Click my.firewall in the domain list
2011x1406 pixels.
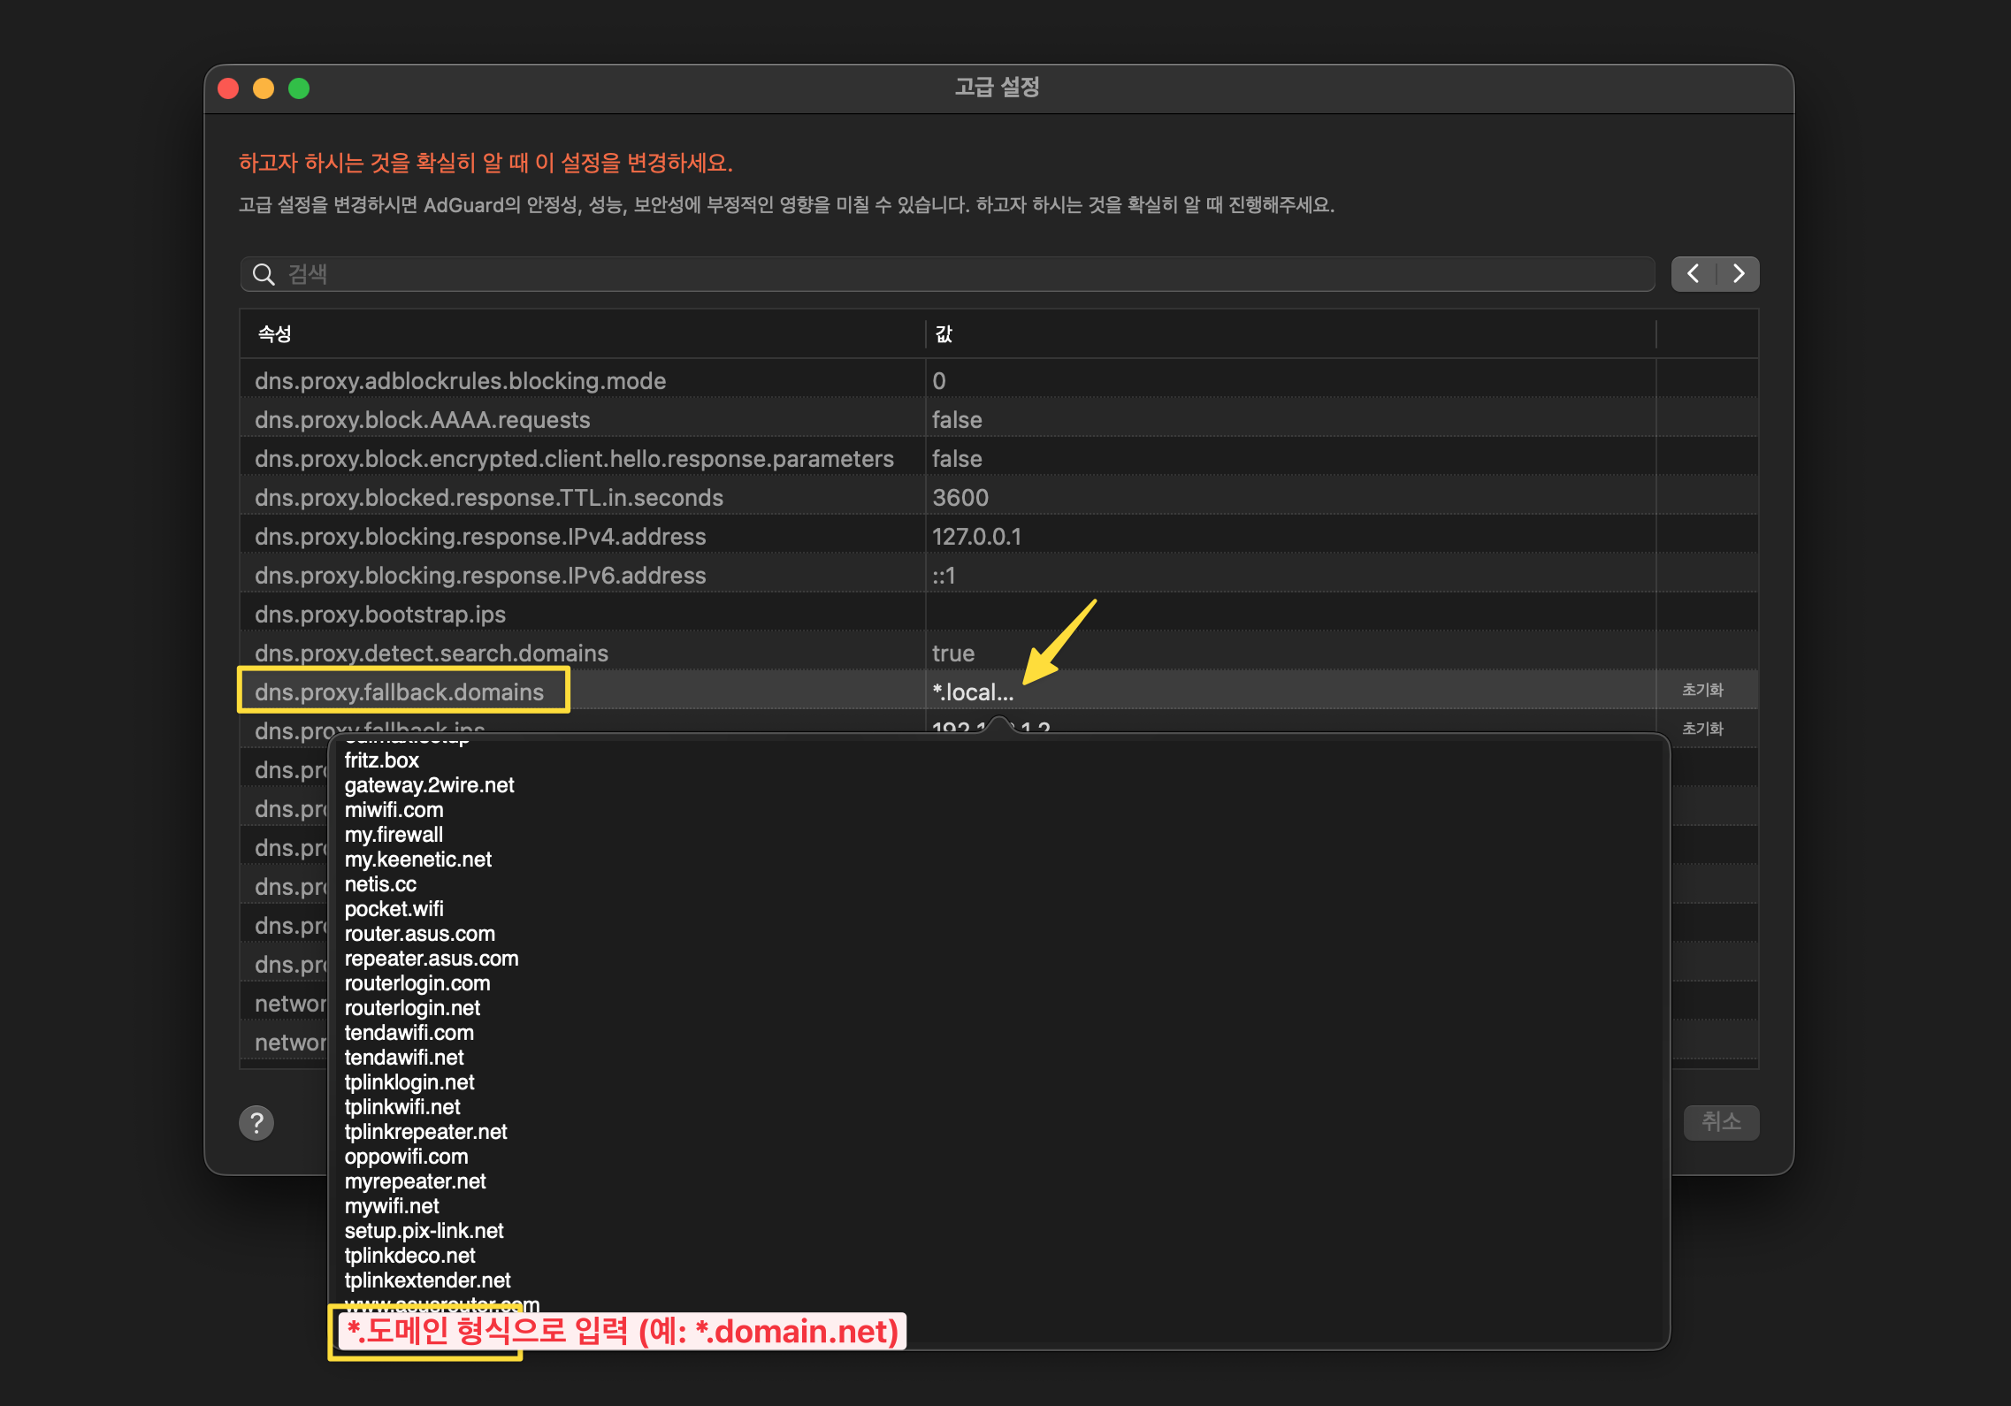point(394,834)
